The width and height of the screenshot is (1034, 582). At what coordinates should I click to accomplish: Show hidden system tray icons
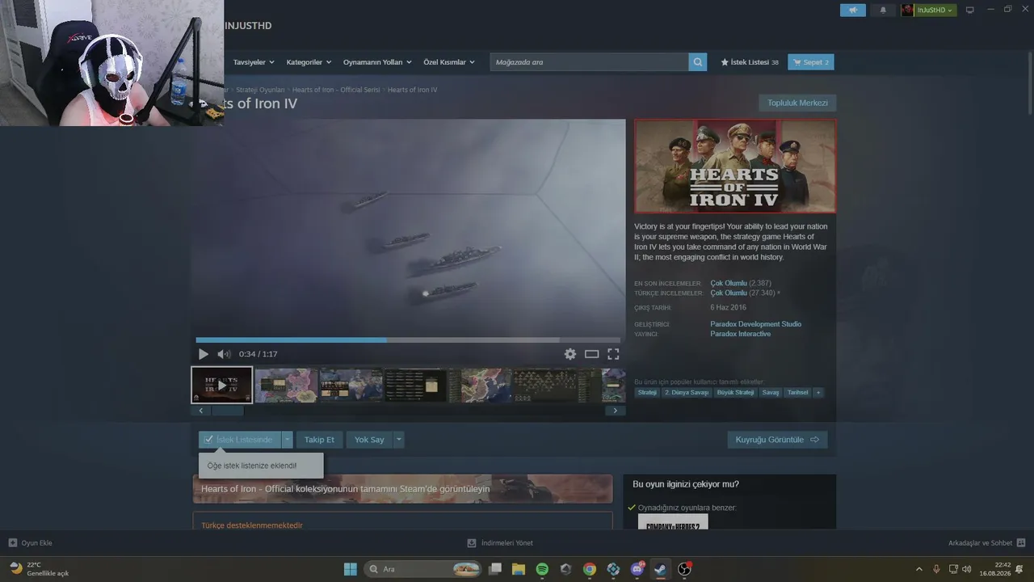[918, 569]
